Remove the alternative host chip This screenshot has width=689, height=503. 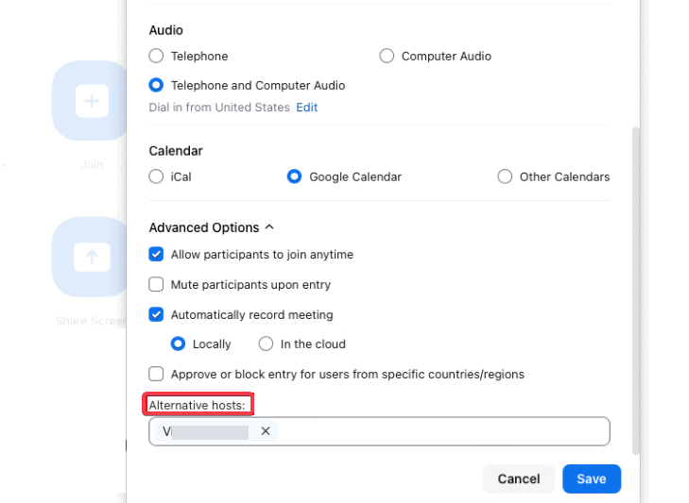(266, 431)
